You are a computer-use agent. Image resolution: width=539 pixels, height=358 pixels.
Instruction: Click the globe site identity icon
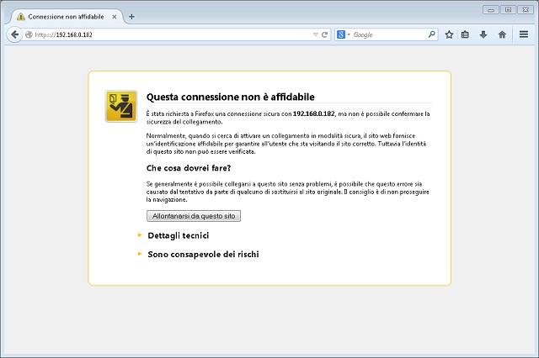point(29,34)
